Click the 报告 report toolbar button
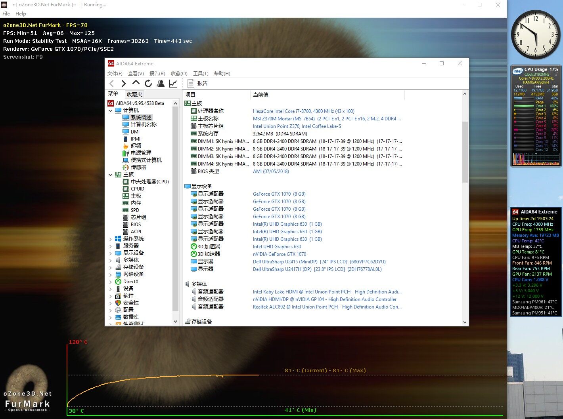Image resolution: width=563 pixels, height=419 pixels. pos(197,83)
